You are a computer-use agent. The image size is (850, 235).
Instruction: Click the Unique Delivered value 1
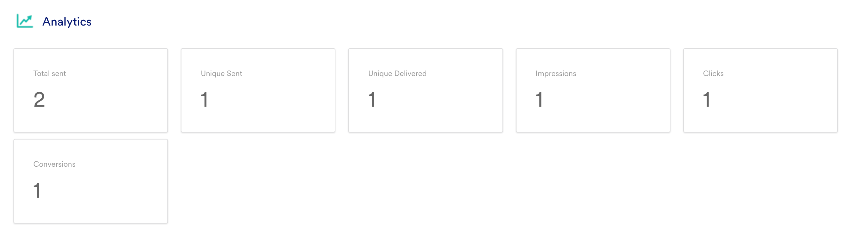372,99
